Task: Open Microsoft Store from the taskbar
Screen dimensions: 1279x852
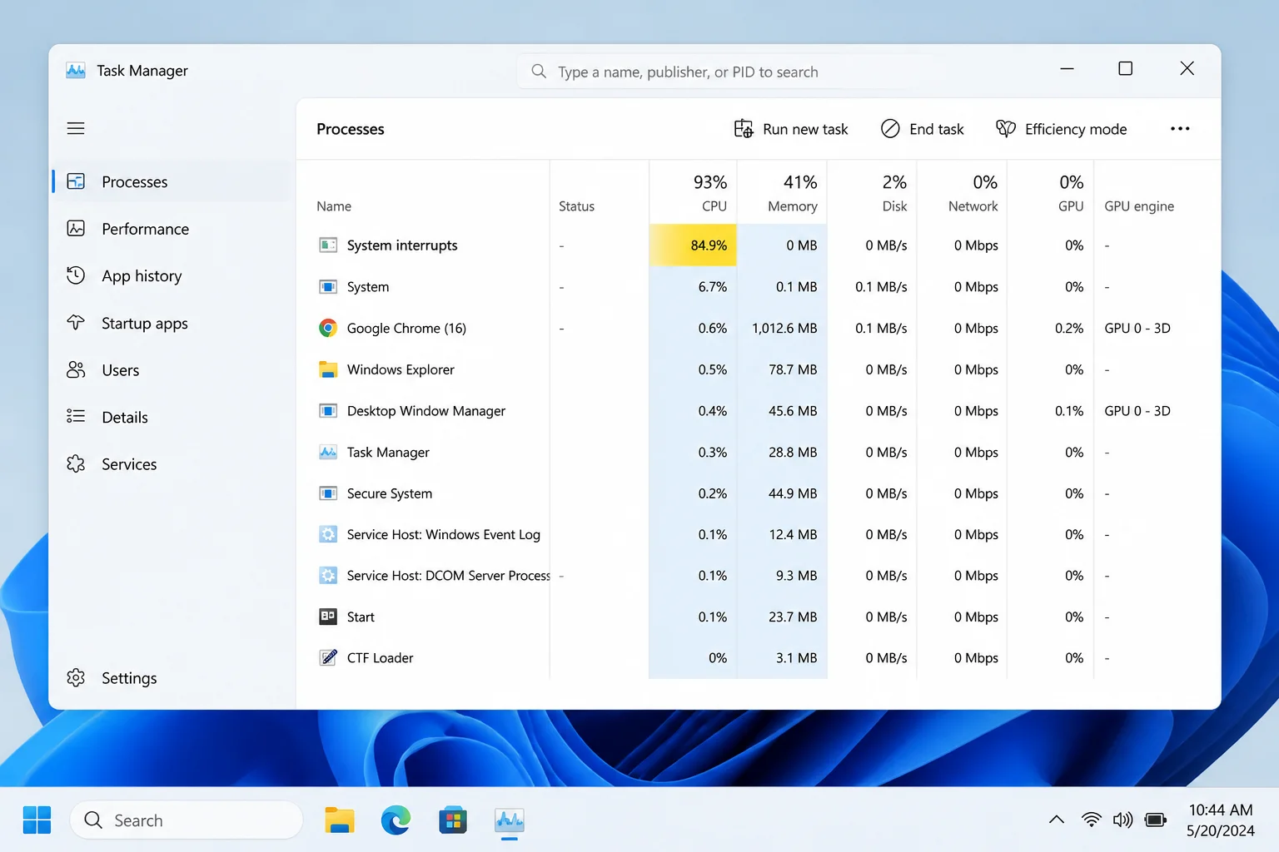Action: [x=453, y=820]
